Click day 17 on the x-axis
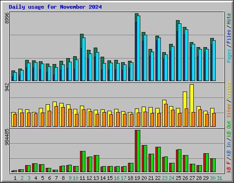 (123, 178)
